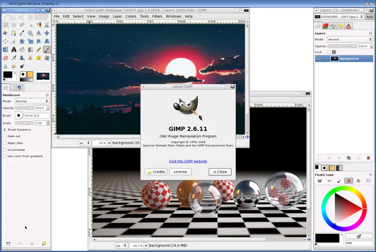Activate the Move tool
The image size is (376, 252).
coord(47,33)
